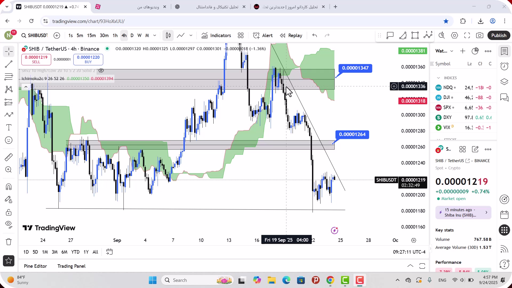Start bar Replay mode
This screenshot has width=512, height=288.
[x=291, y=35]
